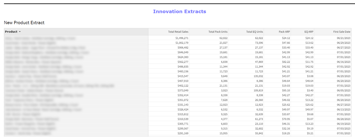Click the 135,032 EQ units cell
355x139 pixels.
click(257, 76)
